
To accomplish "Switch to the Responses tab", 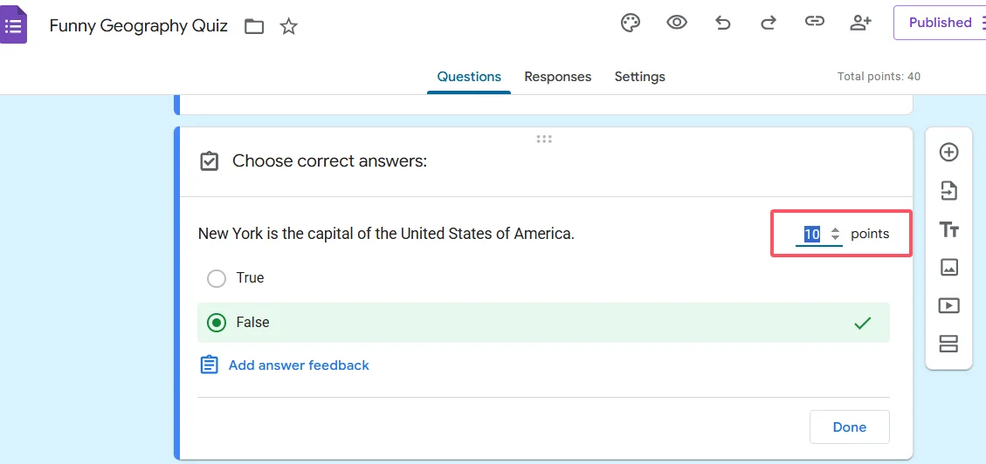I will point(557,77).
